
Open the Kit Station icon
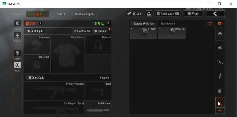click(x=17, y=23)
